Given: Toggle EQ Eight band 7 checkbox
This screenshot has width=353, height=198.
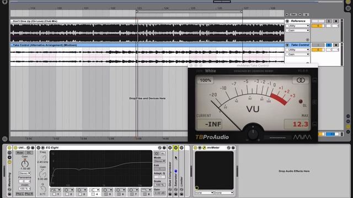Looking at the screenshot, I should click(132, 194).
